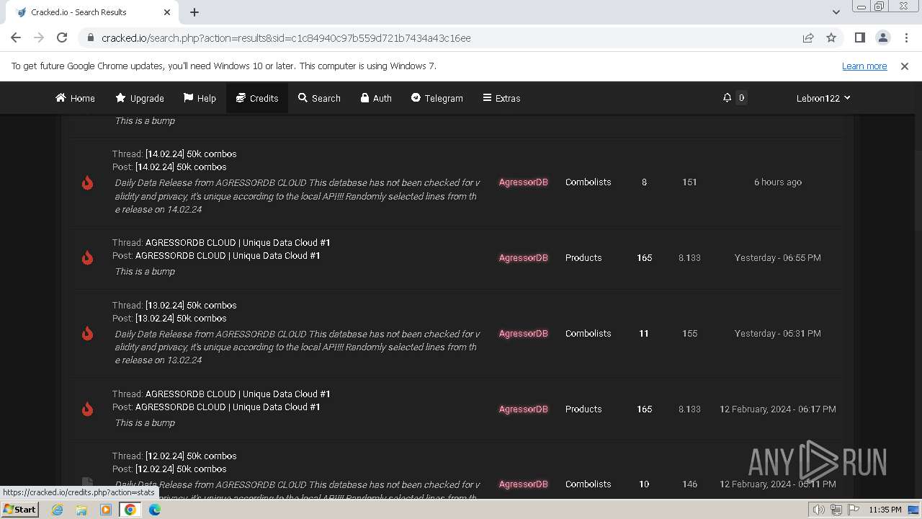
Task: Click the Upgrade star icon
Action: (120, 98)
